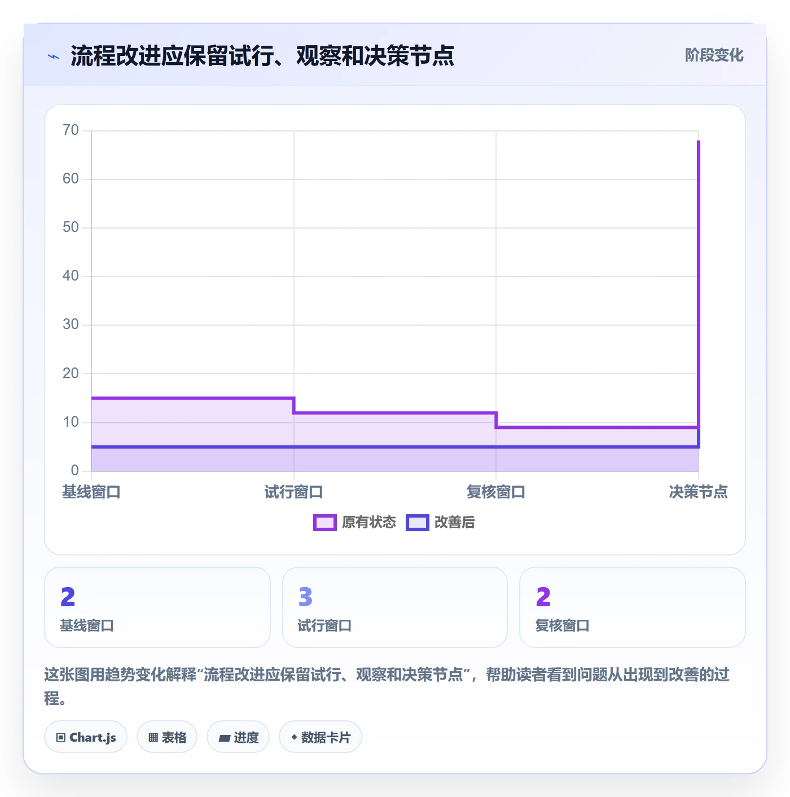The height and width of the screenshot is (797, 790).
Task: Click the 进度 chip bar icon
Action: 225,738
